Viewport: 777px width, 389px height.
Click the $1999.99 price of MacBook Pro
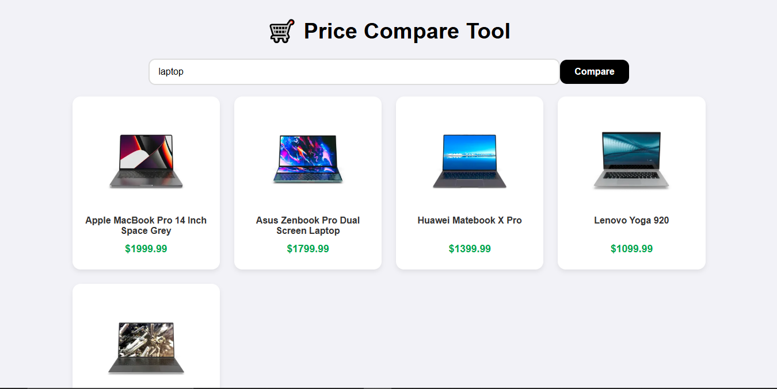146,249
